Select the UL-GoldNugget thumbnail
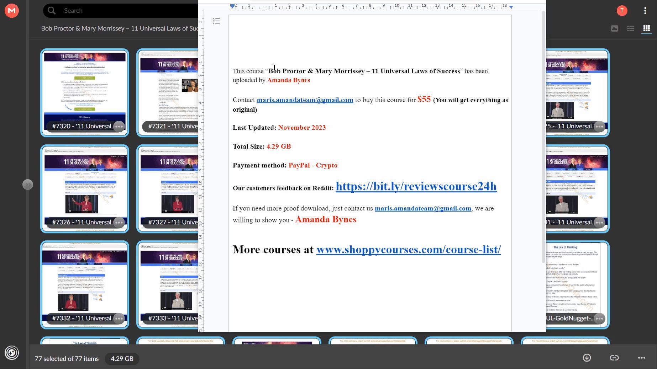Screen dimensions: 657x369 click(577, 285)
